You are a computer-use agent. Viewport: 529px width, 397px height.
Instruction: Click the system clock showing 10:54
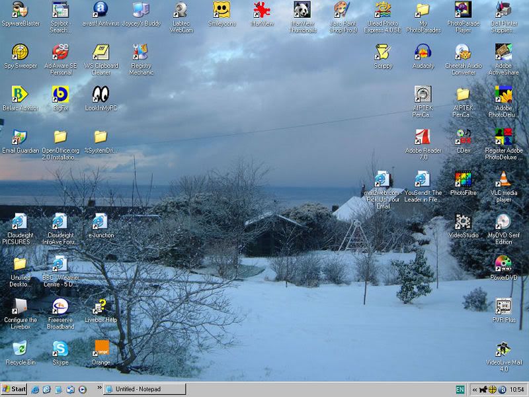(517, 389)
